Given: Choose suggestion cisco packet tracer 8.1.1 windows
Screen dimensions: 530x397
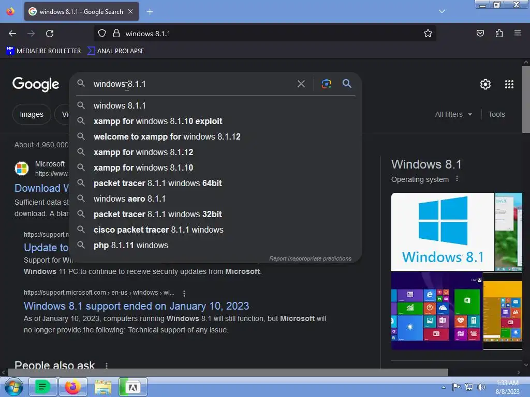Looking at the screenshot, I should [x=216, y=230].
